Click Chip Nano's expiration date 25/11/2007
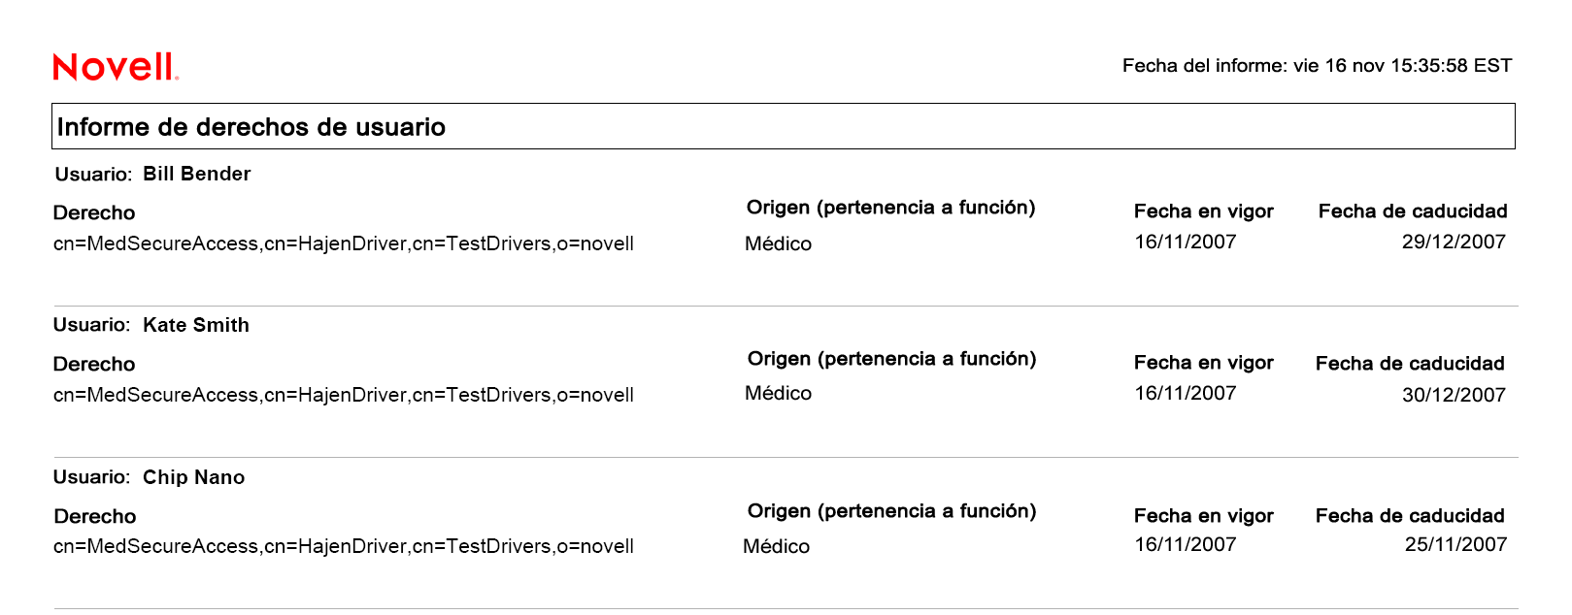 point(1455,545)
